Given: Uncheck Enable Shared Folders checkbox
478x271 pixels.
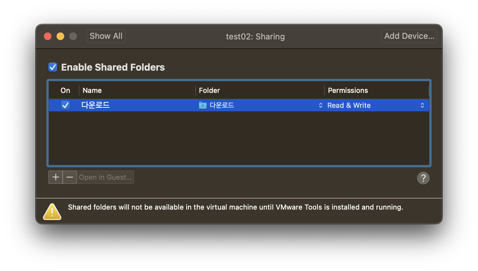Looking at the screenshot, I should (x=53, y=67).
